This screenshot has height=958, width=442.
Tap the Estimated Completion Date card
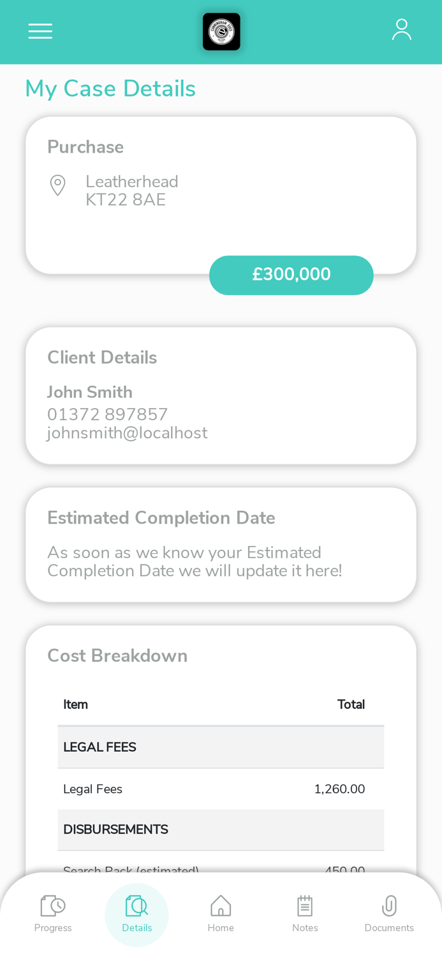[x=221, y=544]
